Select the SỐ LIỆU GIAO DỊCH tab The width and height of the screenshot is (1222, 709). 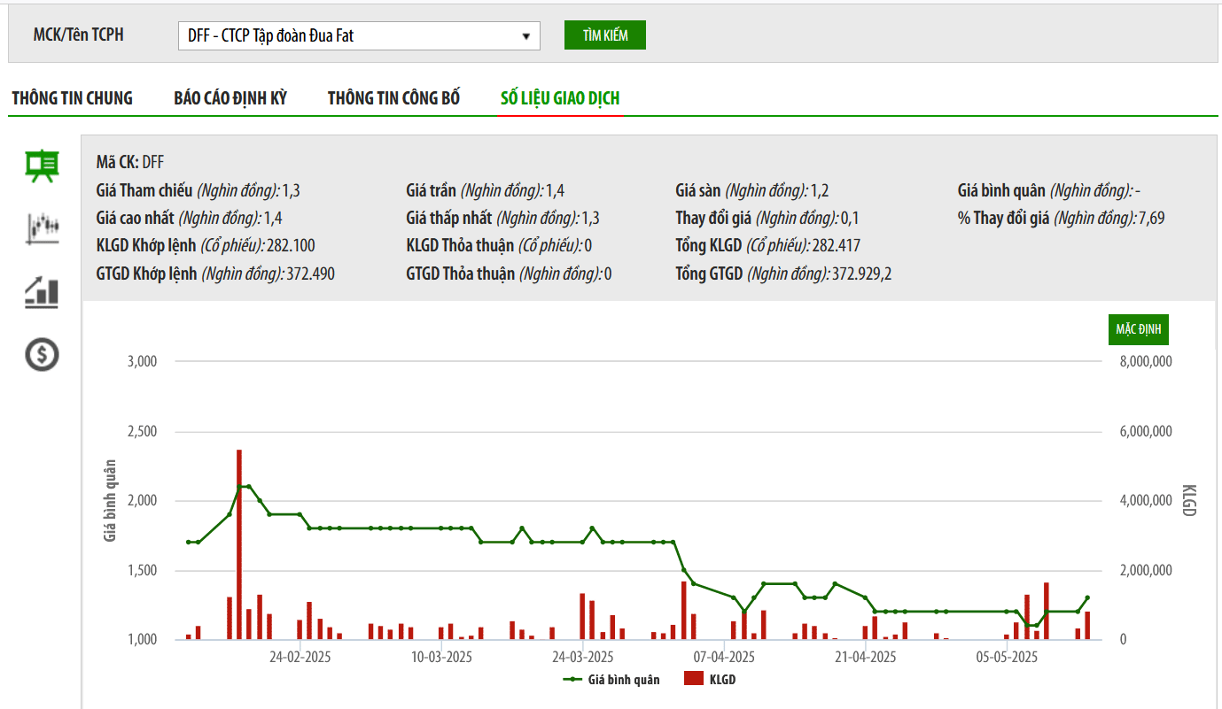(560, 98)
